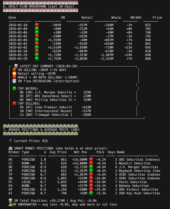Click the 'Mandiri Sekuritas' broker name
170x209 pixels.
click(x=135, y=163)
